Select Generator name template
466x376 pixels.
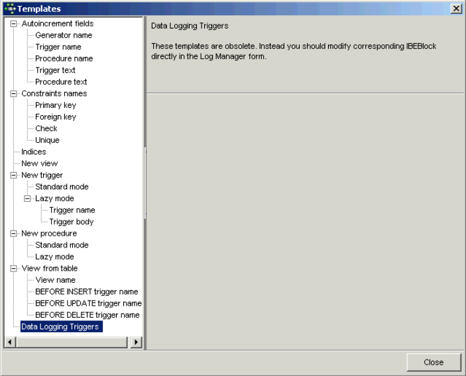pos(64,35)
